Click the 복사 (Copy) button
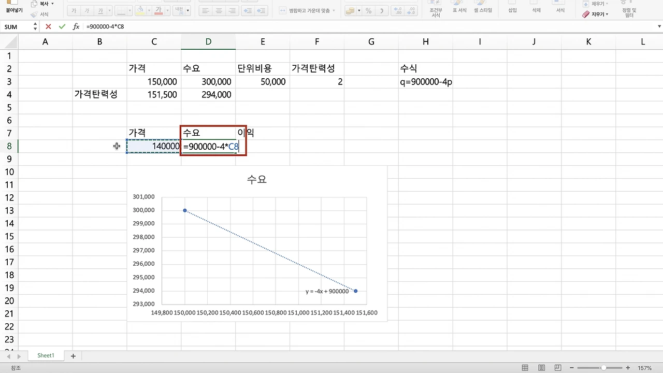The width and height of the screenshot is (663, 373). click(44, 4)
